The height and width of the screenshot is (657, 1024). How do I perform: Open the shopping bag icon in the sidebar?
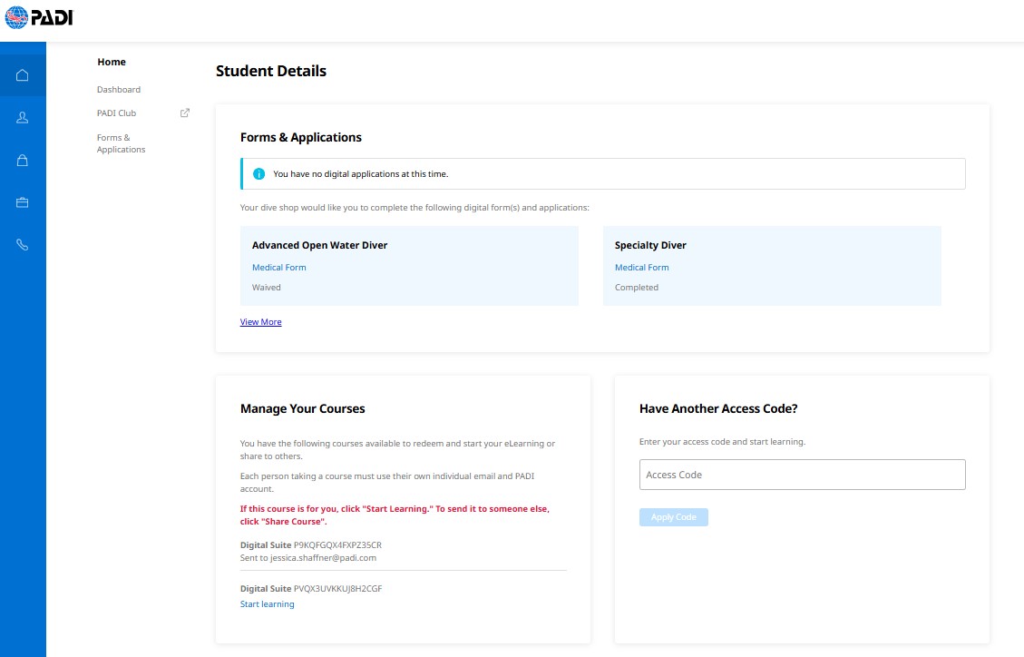tap(23, 160)
